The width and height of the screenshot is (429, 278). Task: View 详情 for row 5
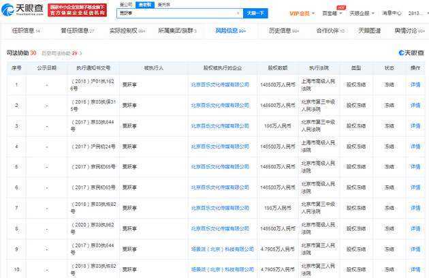tap(415, 167)
